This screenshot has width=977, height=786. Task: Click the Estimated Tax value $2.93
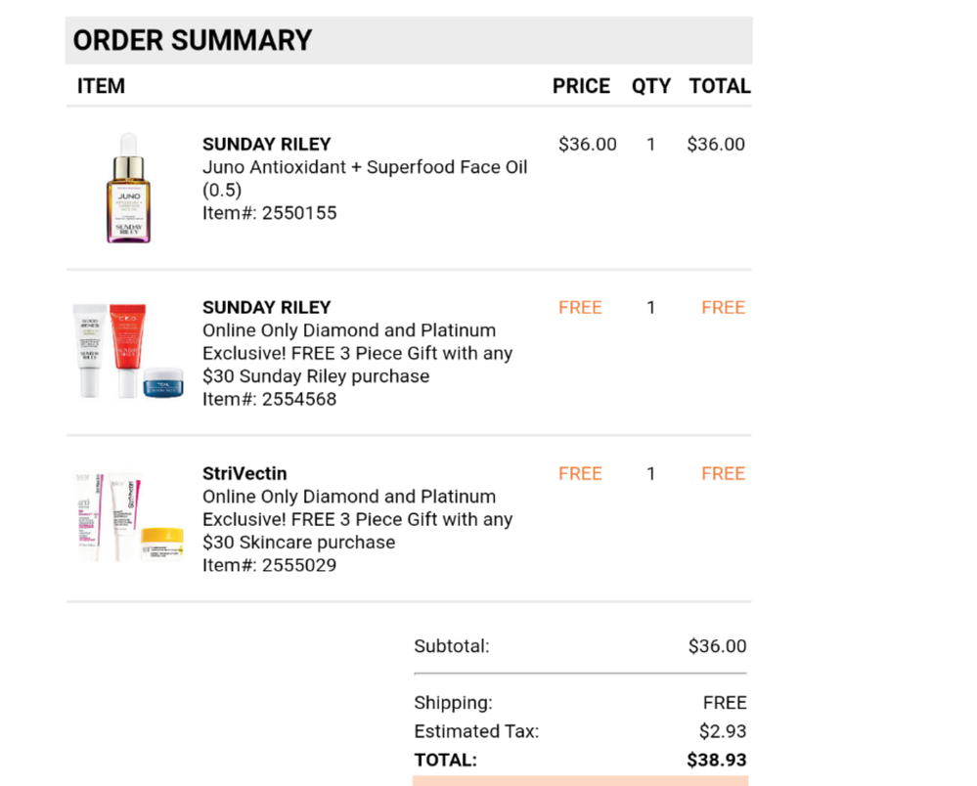(723, 731)
